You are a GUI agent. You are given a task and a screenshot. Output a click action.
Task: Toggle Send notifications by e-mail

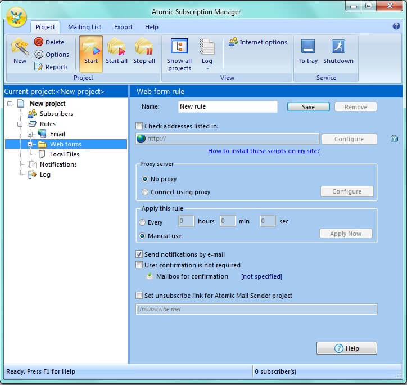[139, 254]
